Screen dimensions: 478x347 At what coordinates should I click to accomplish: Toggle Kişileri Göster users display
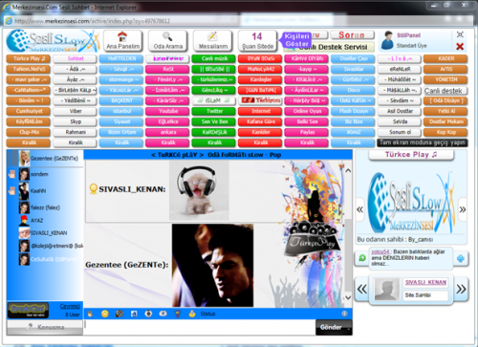[296, 40]
